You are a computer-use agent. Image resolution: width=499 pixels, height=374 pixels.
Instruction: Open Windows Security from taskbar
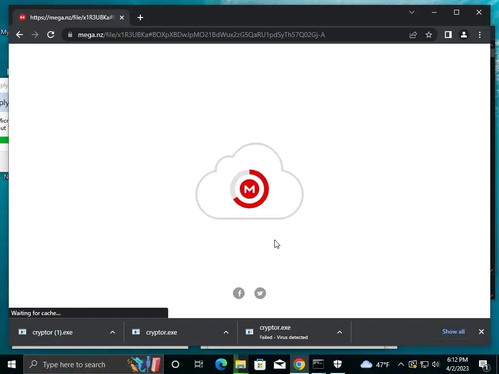(x=338, y=364)
